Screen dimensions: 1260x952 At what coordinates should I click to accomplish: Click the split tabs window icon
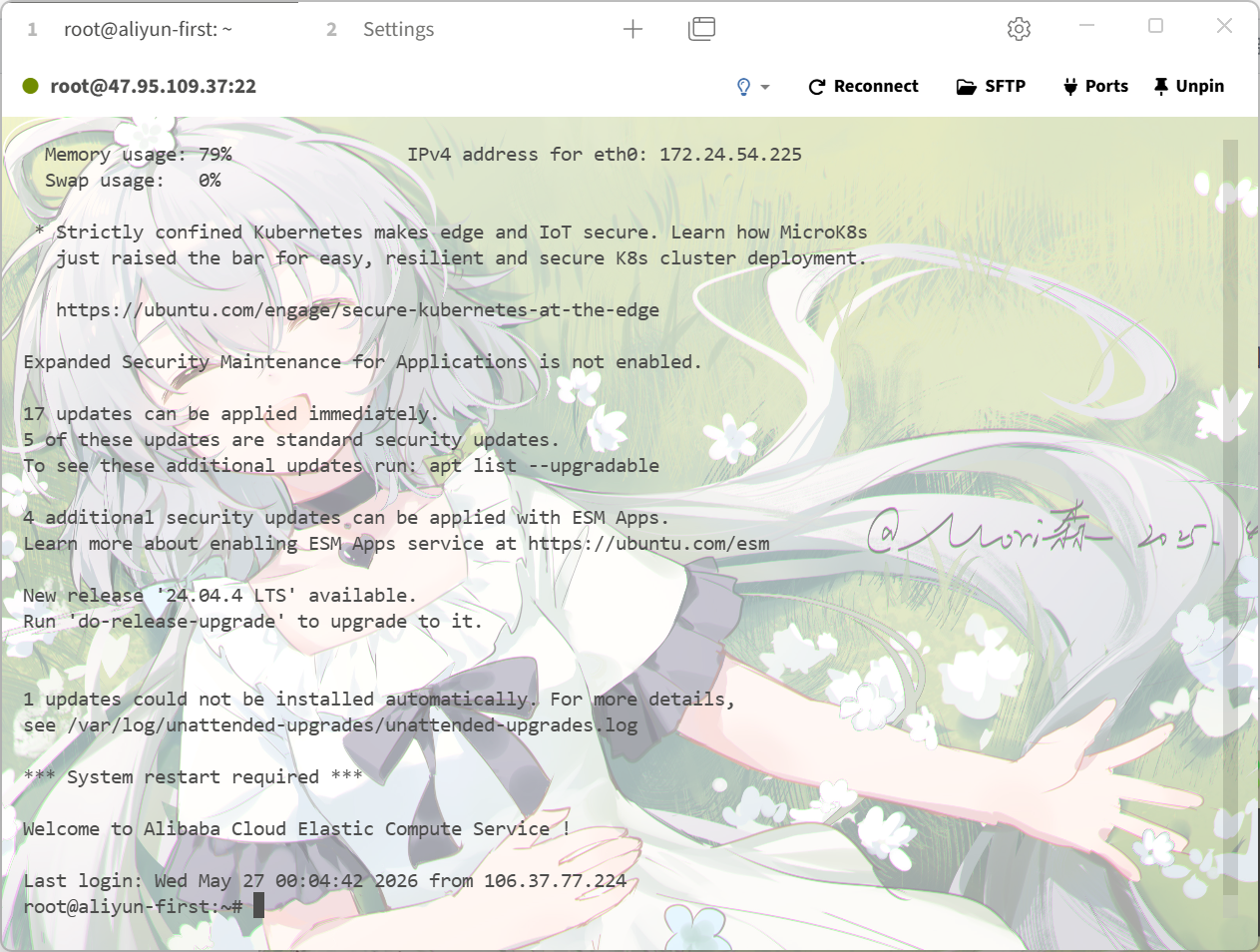point(702,29)
